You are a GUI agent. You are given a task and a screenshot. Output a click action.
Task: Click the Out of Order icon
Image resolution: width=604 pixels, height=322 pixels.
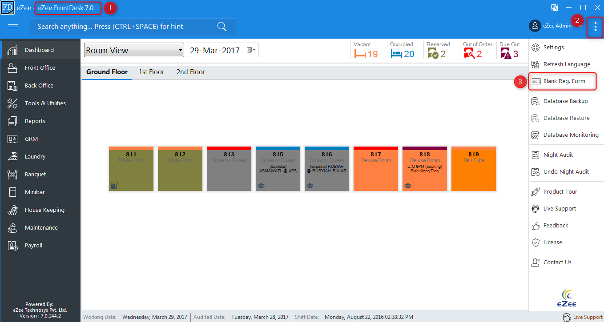click(x=469, y=54)
